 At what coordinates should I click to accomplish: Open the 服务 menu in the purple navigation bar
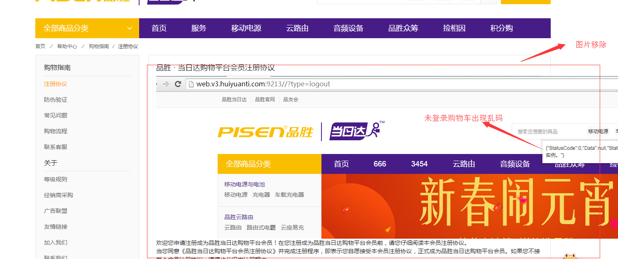pyautogui.click(x=199, y=28)
